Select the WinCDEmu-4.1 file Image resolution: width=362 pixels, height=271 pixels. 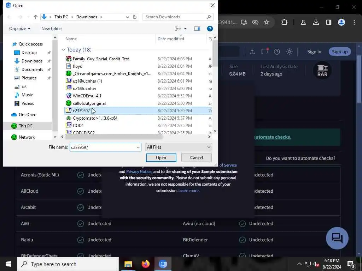pos(87,96)
